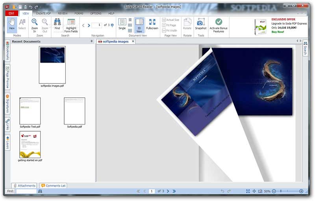The image size is (315, 201).
Task: Jump to last page in status bar
Action: pyautogui.click(x=174, y=191)
